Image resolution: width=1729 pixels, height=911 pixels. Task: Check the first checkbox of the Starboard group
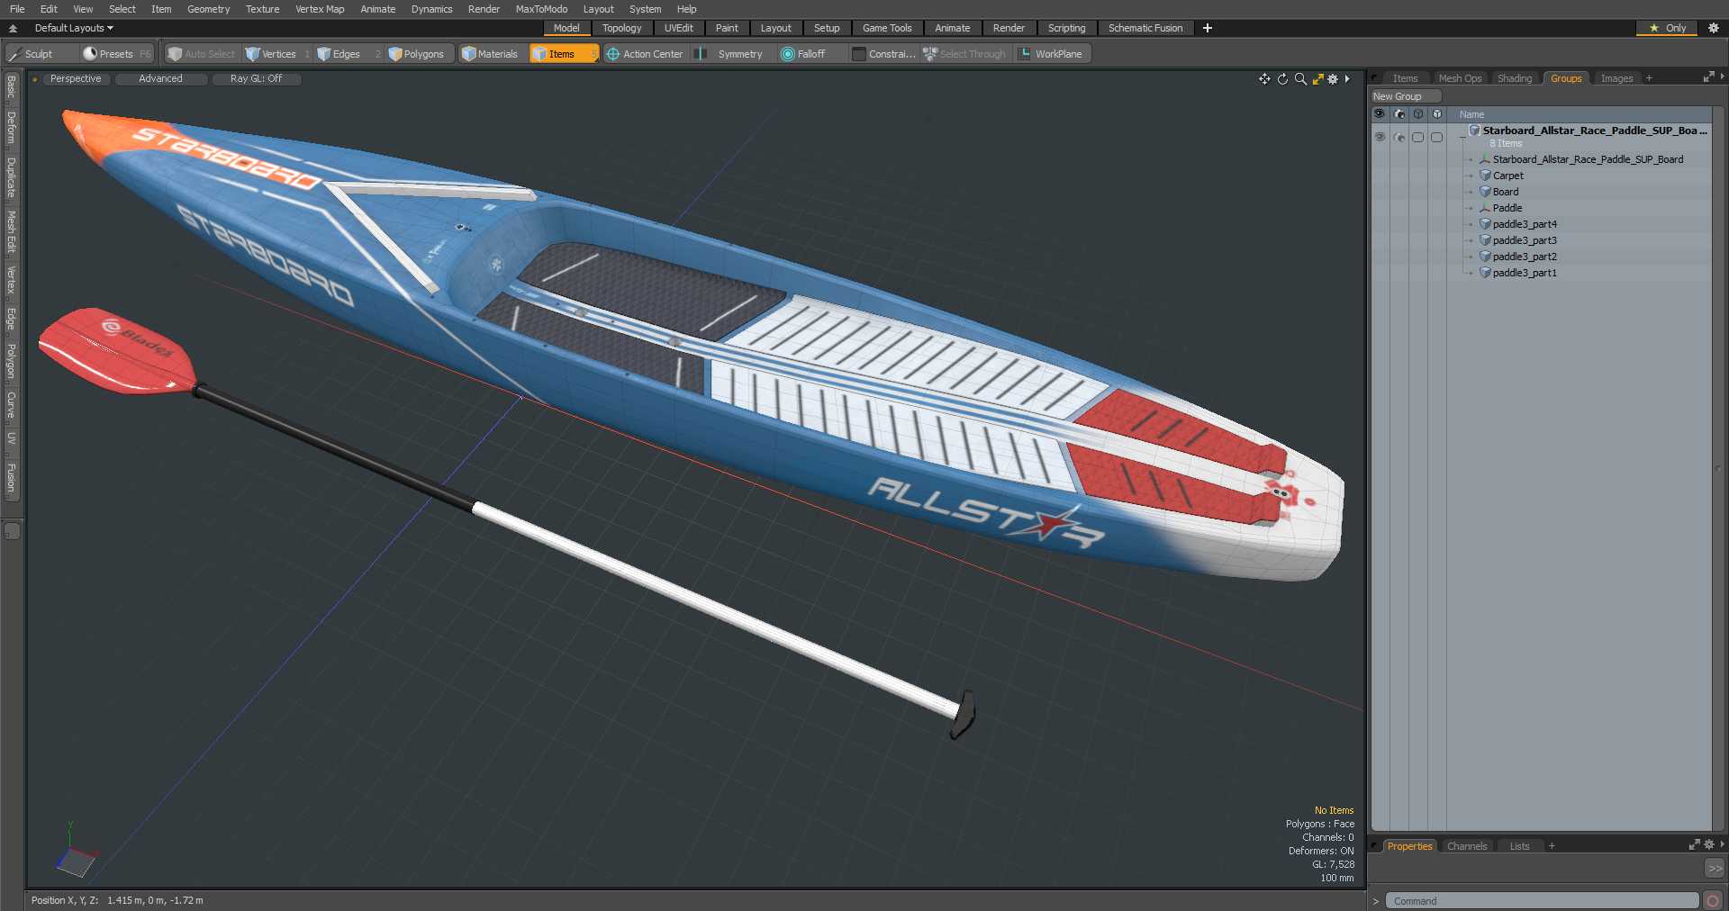[x=1417, y=137]
